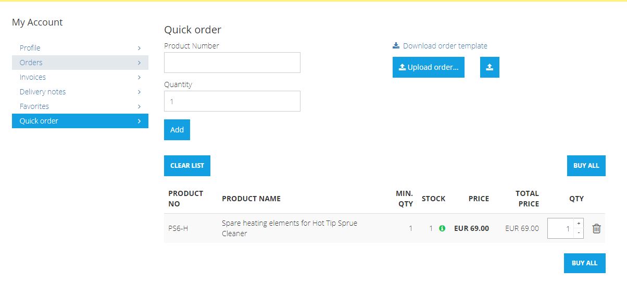627x282 pixels.
Task: Increase quantity with the plus stepper
Action: click(579, 224)
